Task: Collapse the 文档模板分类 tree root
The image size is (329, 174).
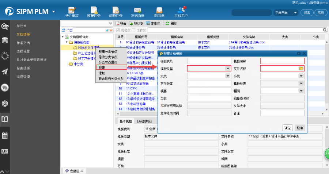Action: tap(63, 37)
